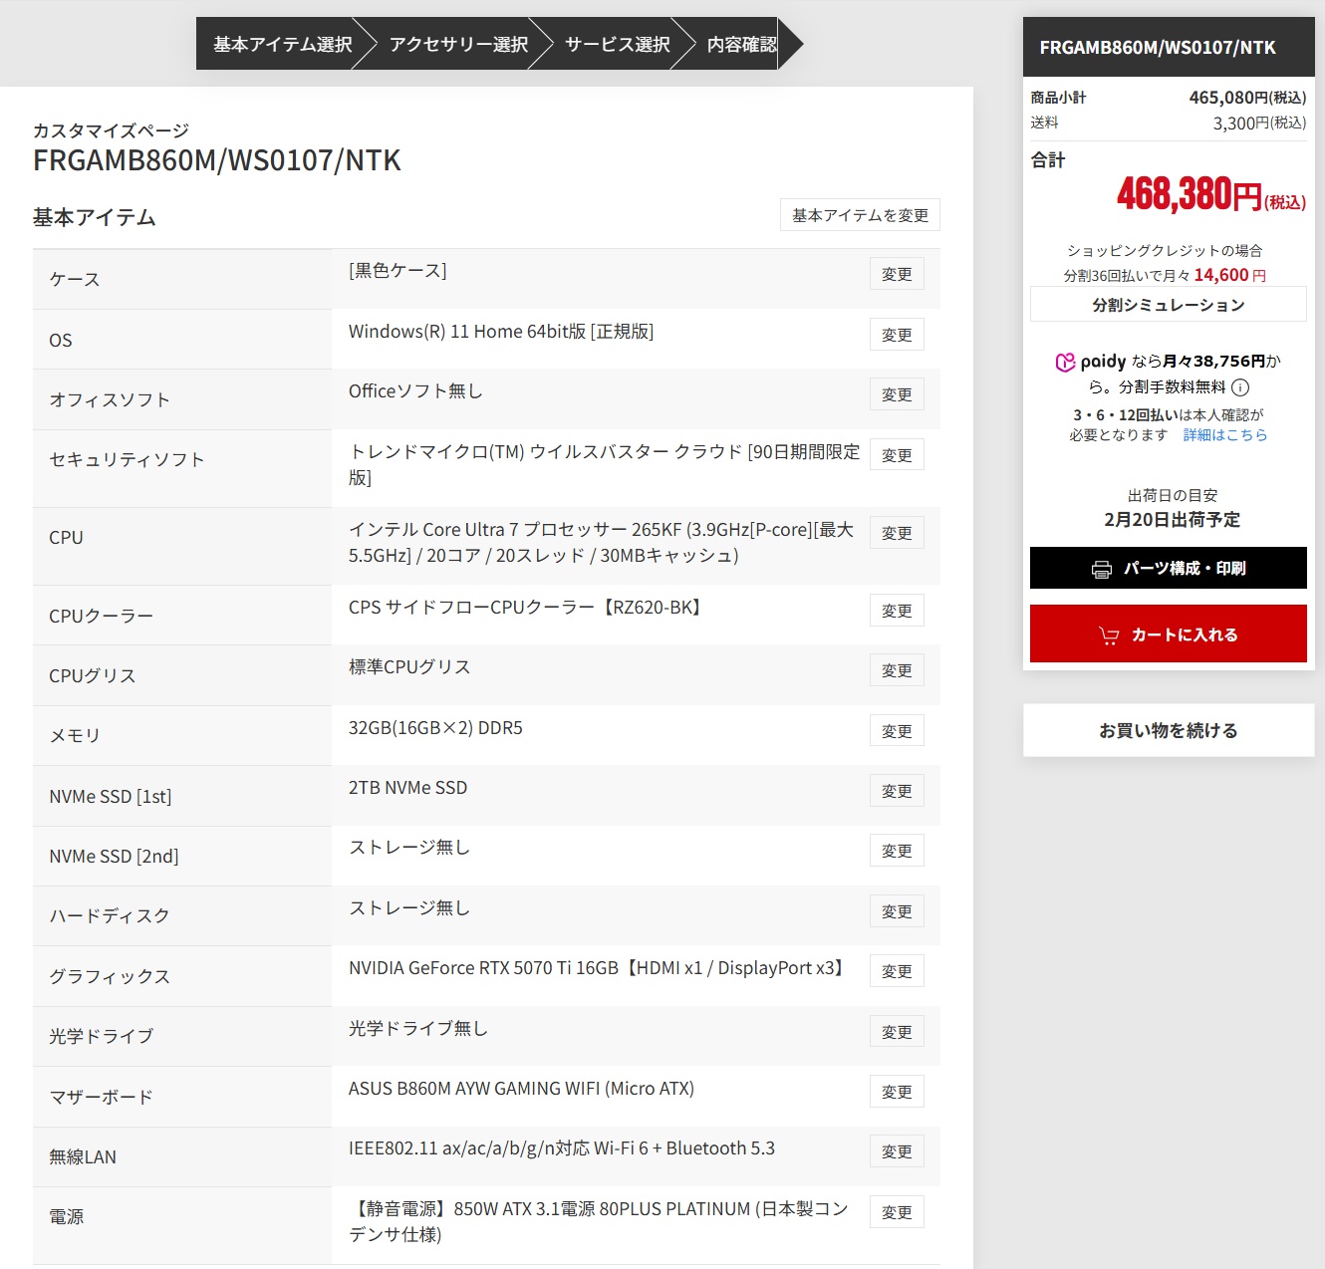This screenshot has height=1269, width=1325.
Task: Change the グラフィックス card option
Action: [x=897, y=971]
